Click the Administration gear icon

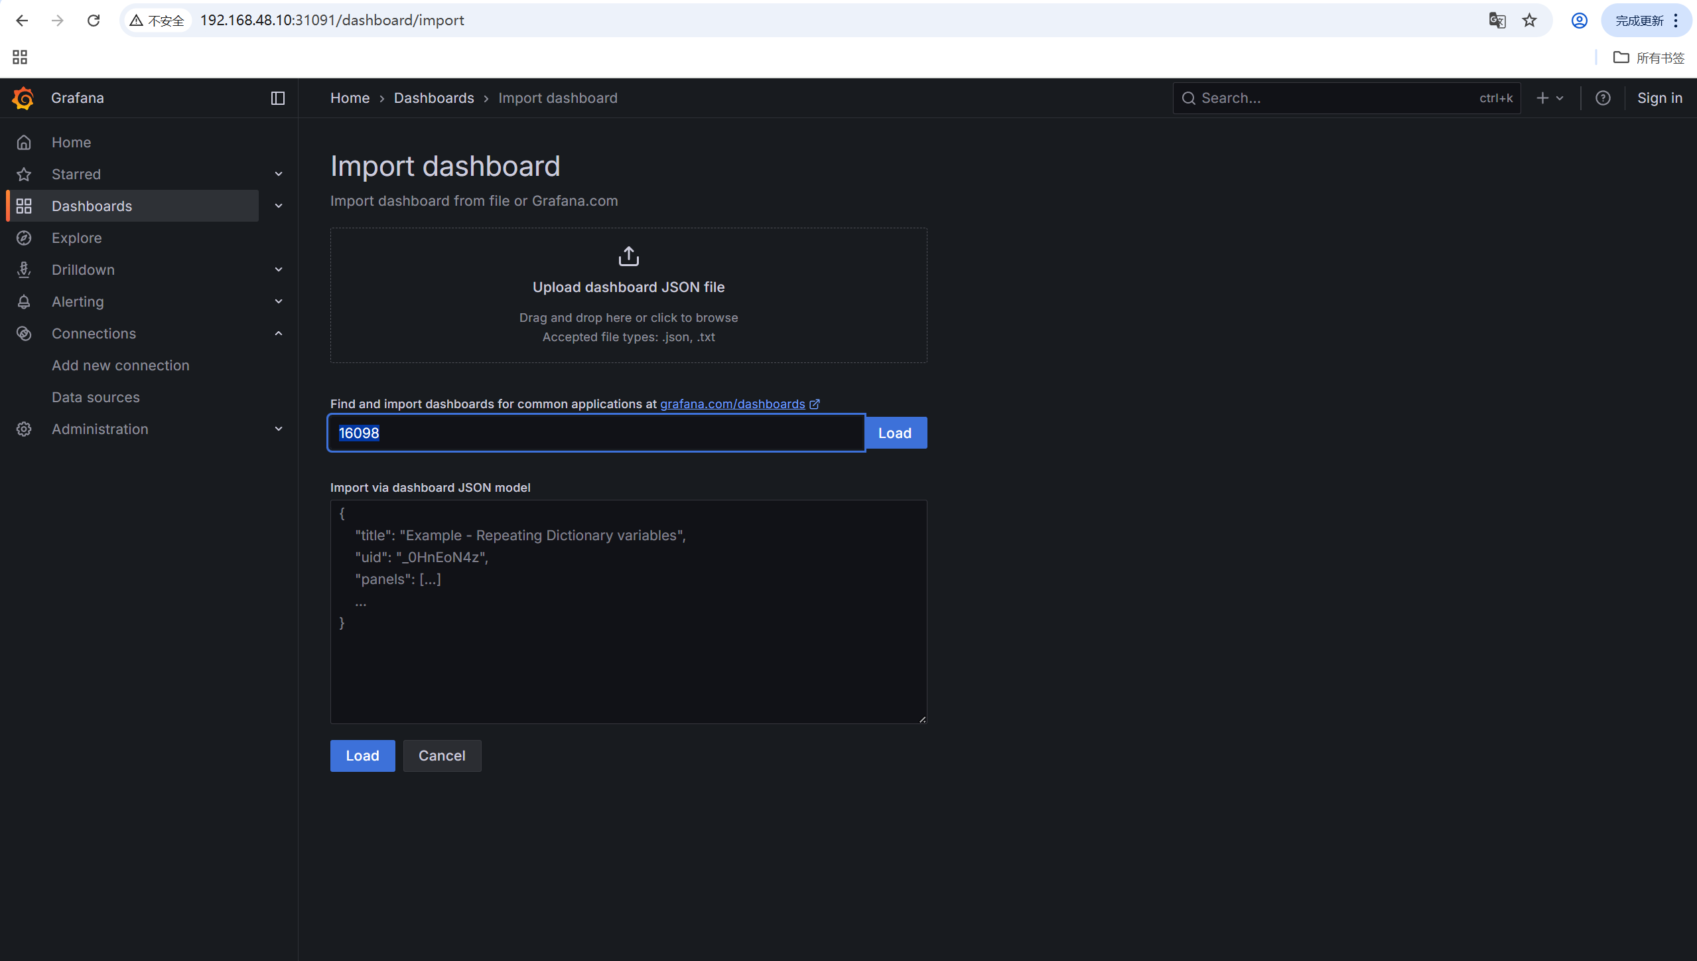(x=24, y=429)
